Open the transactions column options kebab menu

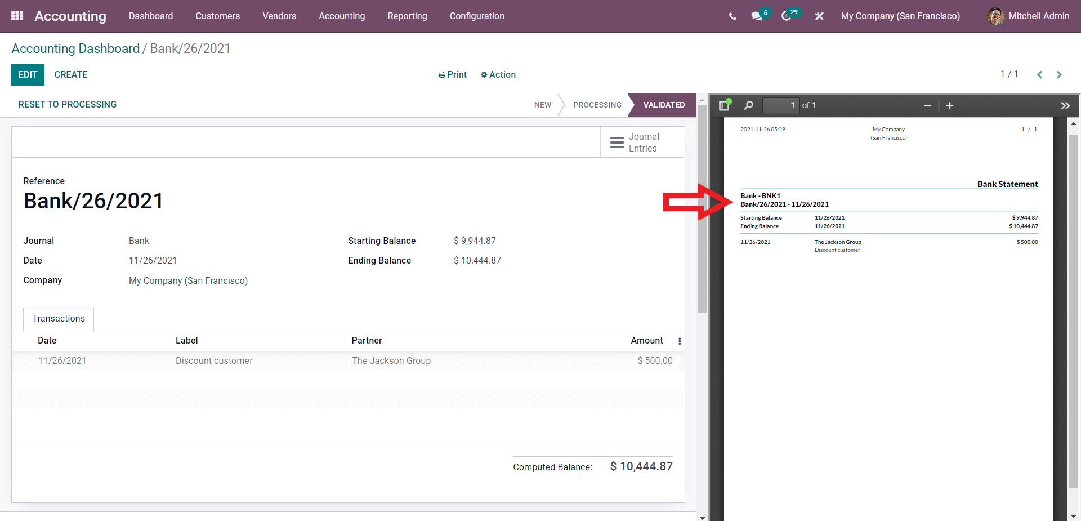click(680, 341)
